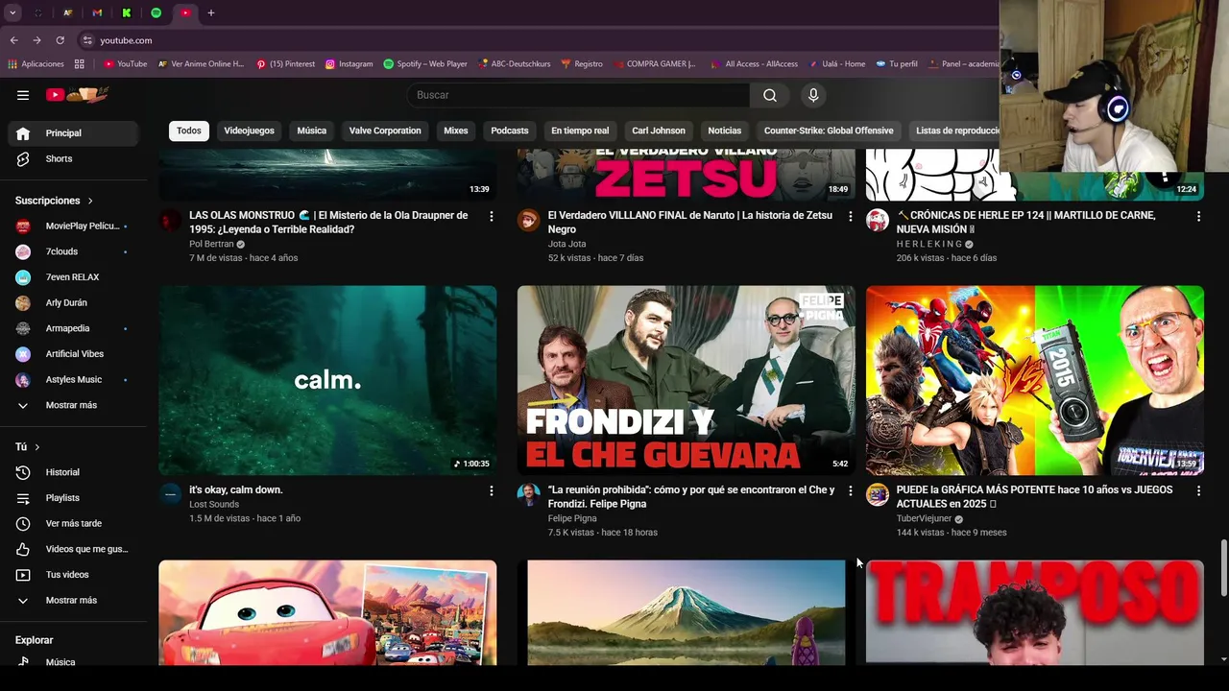Select the Carl Johnson filter chip
This screenshot has width=1229, height=691.
(659, 131)
